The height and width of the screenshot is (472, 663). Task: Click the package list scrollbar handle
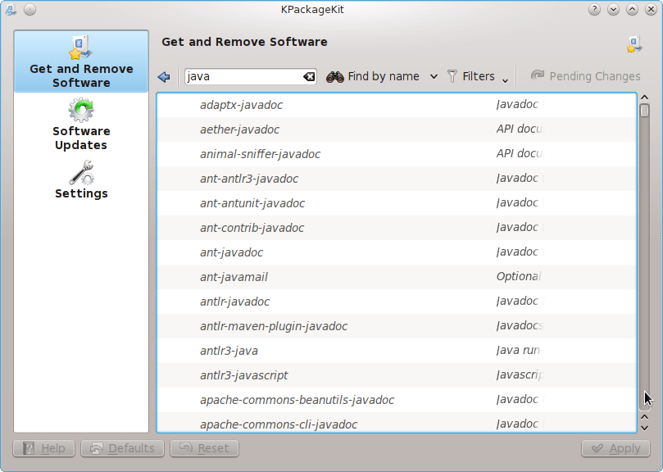[644, 111]
